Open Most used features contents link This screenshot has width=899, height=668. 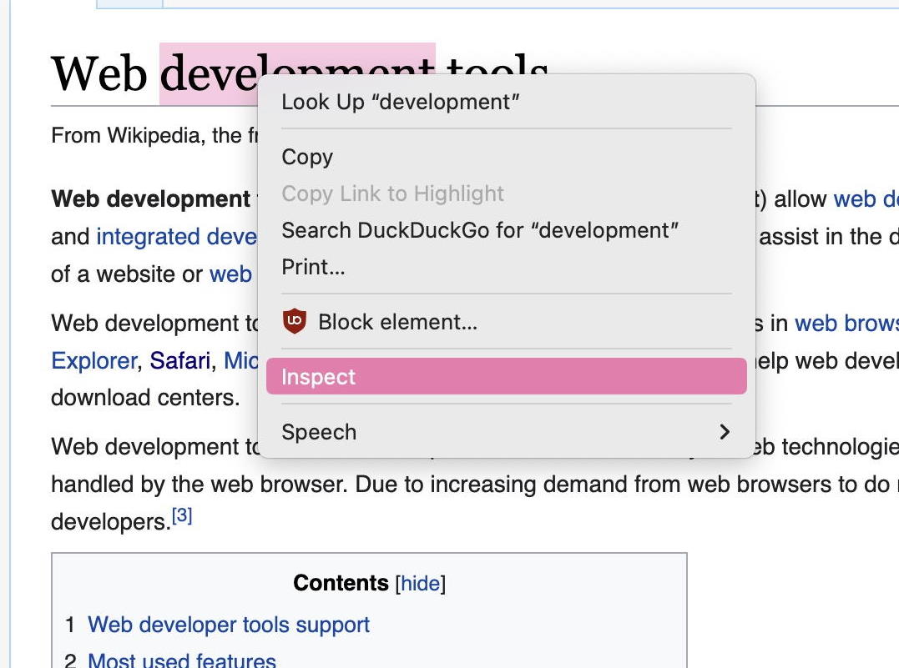[x=182, y=660]
